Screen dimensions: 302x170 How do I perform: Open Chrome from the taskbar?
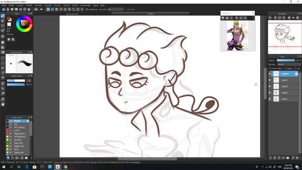coord(65,167)
